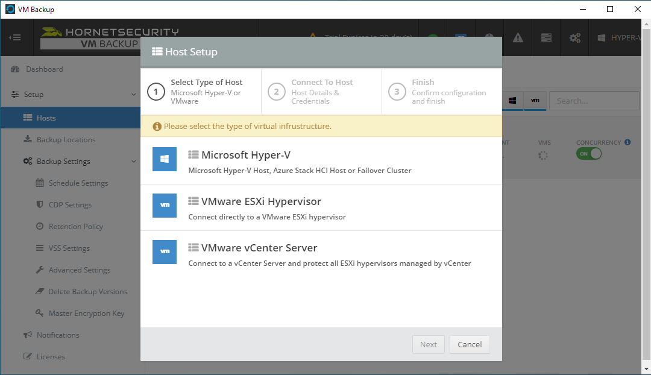Image resolution: width=651 pixels, height=375 pixels.
Task: Click the VMware vCenter Server vm icon
Action: click(x=164, y=251)
